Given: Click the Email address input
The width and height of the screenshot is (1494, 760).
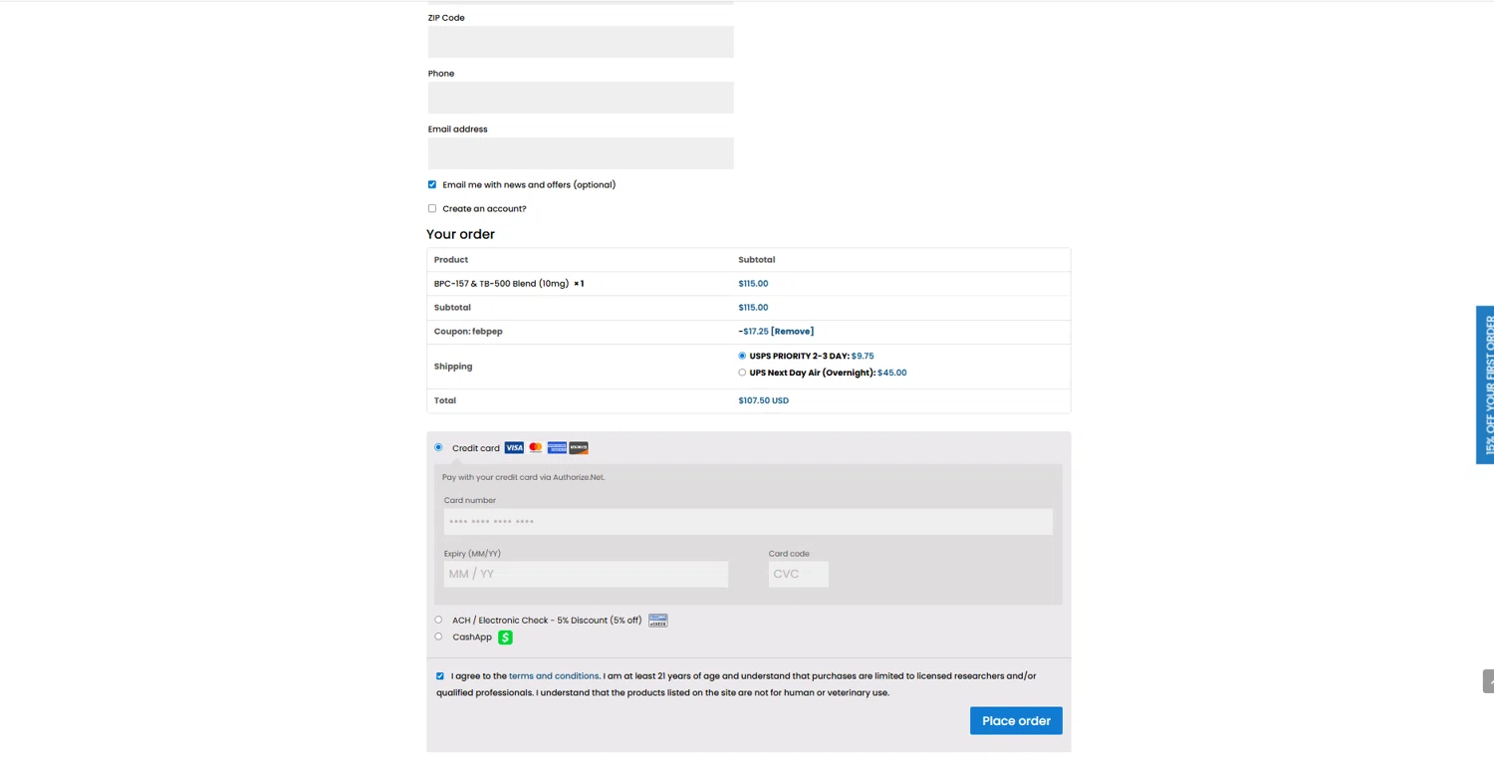Looking at the screenshot, I should pos(581,153).
